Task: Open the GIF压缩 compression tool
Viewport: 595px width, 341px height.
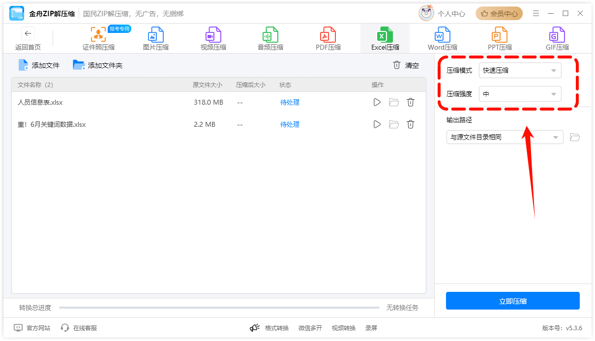Action: pos(557,39)
